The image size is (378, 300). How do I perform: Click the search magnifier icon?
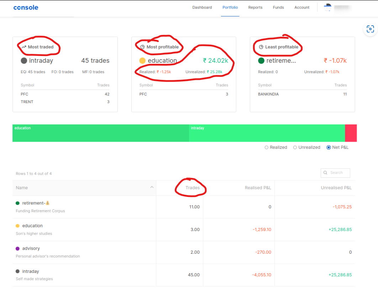click(325, 173)
